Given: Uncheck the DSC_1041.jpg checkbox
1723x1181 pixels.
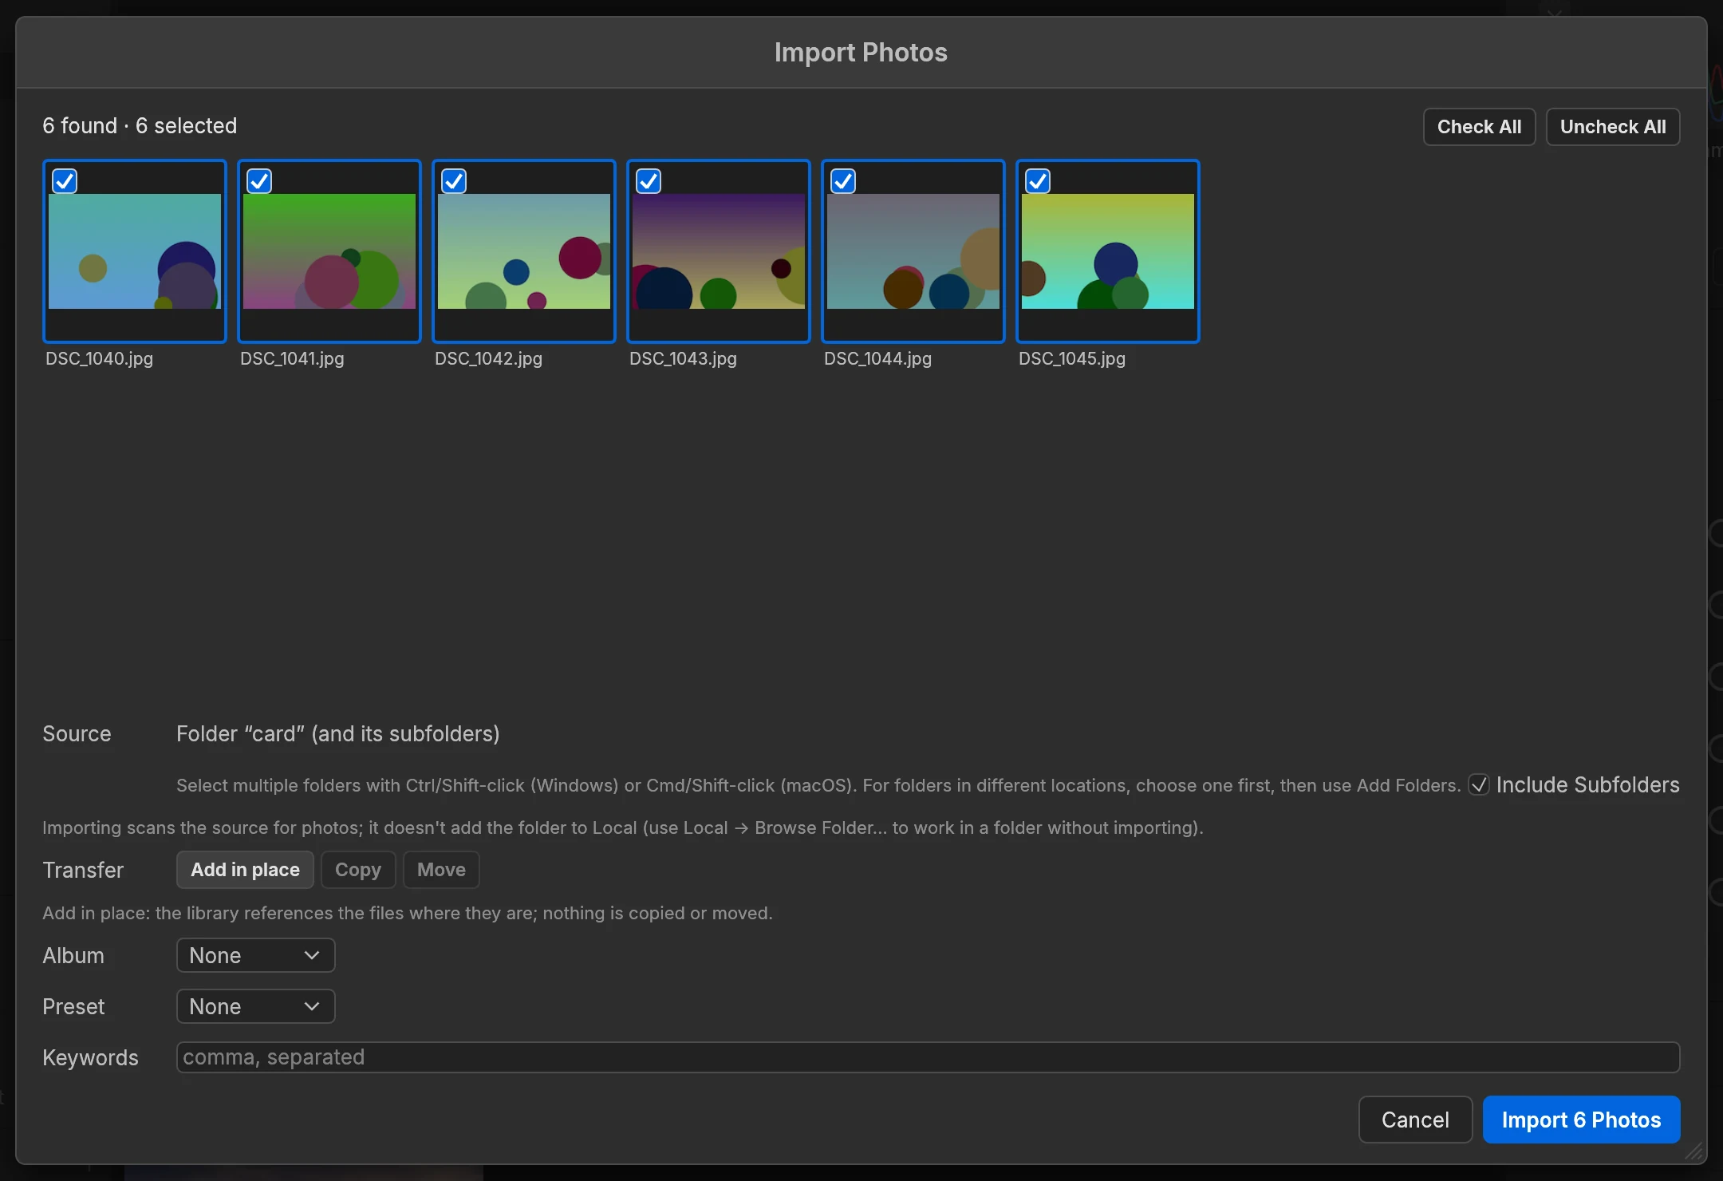Looking at the screenshot, I should (259, 181).
